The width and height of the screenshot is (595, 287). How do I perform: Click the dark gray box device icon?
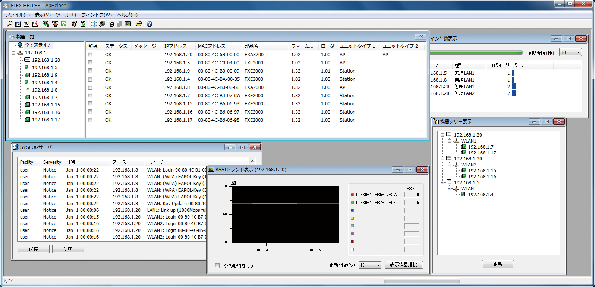click(102, 24)
